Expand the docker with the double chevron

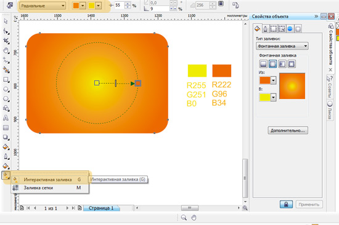pyautogui.click(x=316, y=16)
